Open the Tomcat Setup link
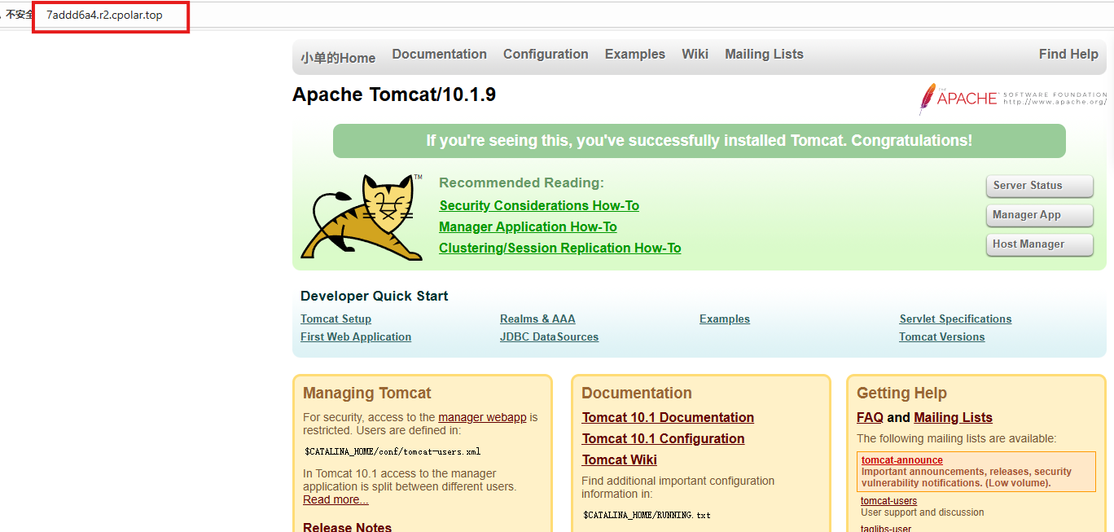Screen dimensions: 1114x532 coord(336,319)
